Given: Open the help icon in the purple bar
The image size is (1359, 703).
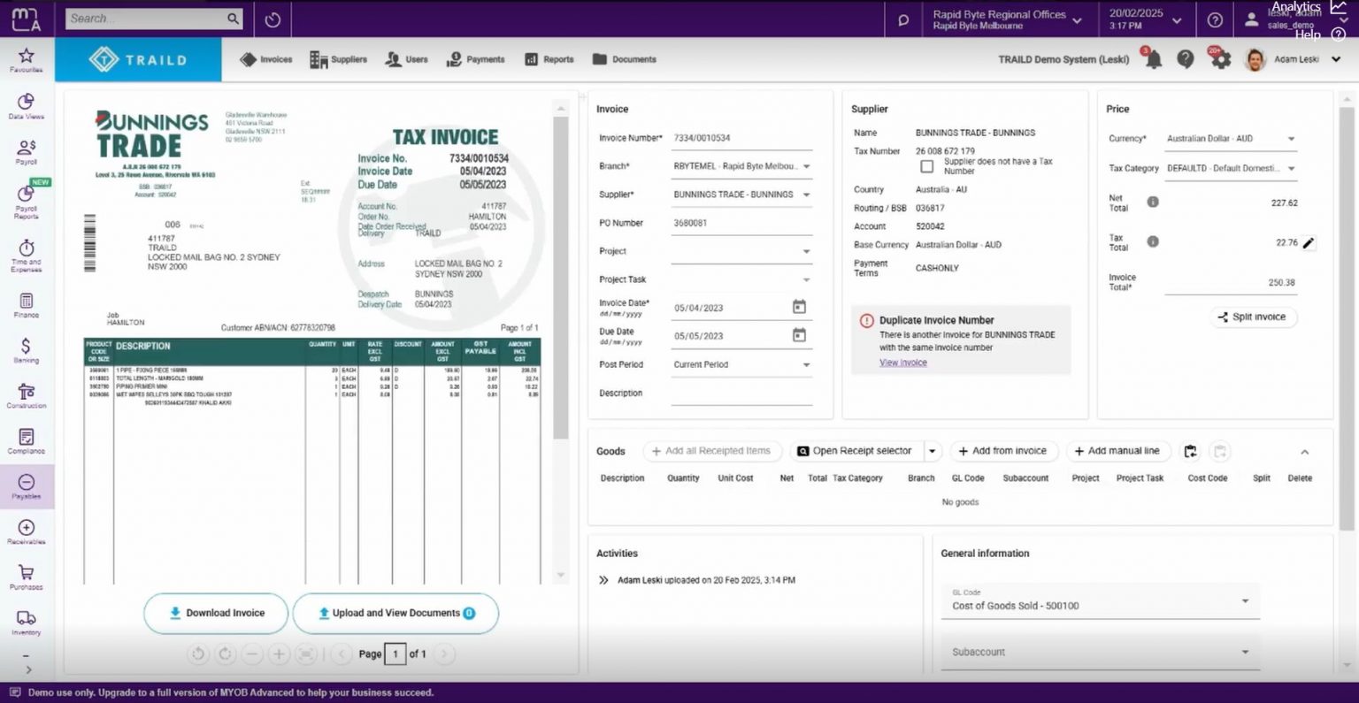Looking at the screenshot, I should click(x=1216, y=19).
